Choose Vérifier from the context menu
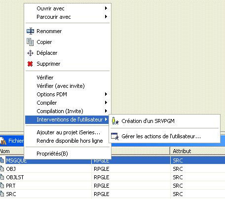The width and height of the screenshot is (225, 199). (x=45, y=78)
